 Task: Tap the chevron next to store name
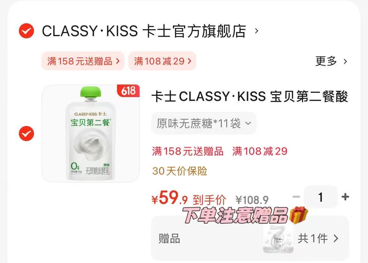257,31
